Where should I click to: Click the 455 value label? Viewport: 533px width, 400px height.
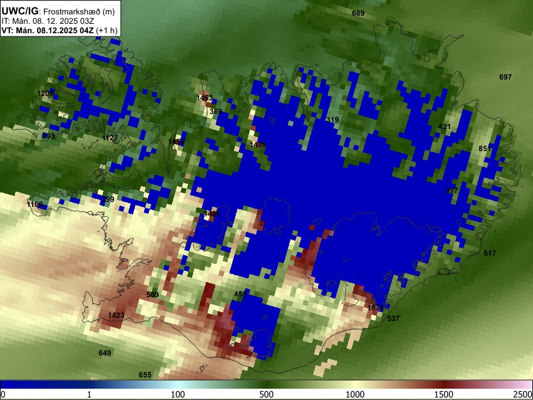[x=240, y=294]
